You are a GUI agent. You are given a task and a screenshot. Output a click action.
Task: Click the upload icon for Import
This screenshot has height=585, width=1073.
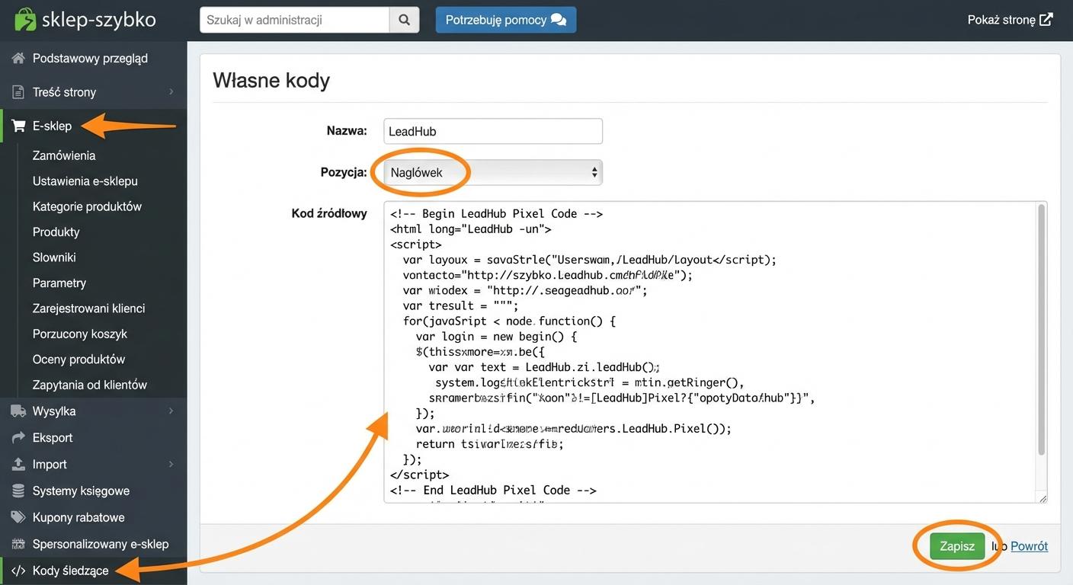(18, 465)
